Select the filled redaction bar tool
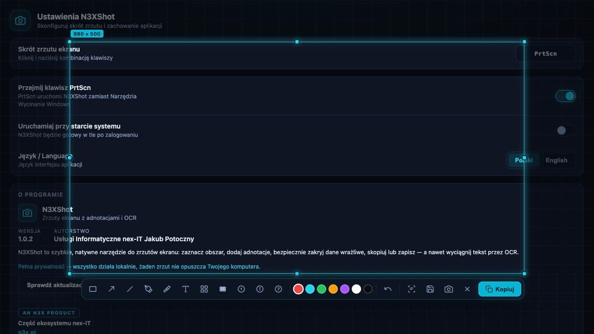Viewport: 594px width, 334px height. (x=223, y=289)
